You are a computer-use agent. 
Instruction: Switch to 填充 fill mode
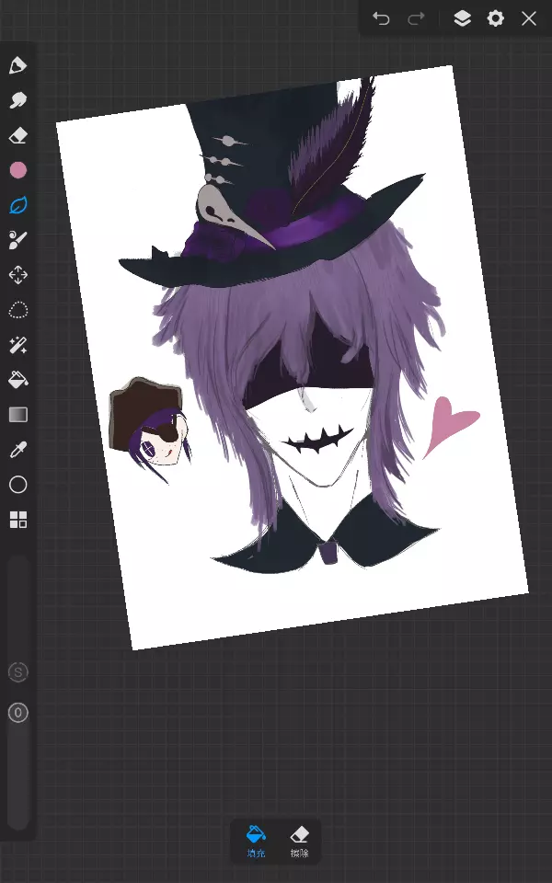[x=257, y=842]
